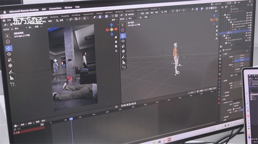Select the Box Select tool in left viewport
This screenshot has width=258, height=144.
click(7, 36)
